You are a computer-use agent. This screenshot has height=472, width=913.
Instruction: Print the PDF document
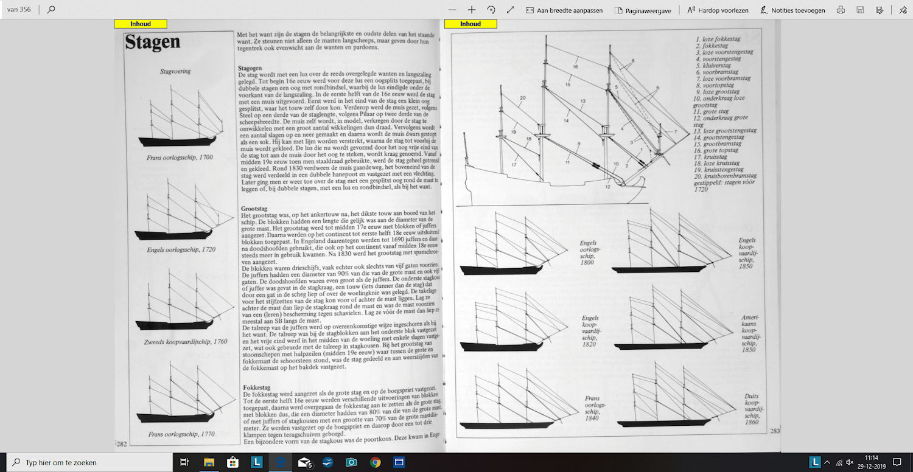(841, 10)
